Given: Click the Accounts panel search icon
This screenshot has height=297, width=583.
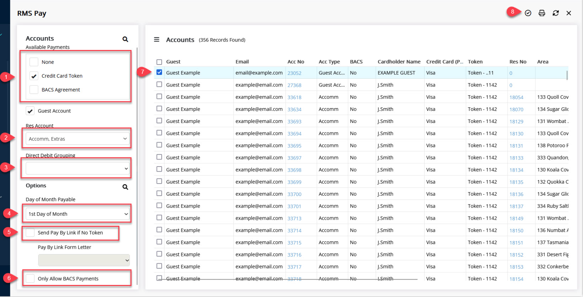Looking at the screenshot, I should pos(125,39).
